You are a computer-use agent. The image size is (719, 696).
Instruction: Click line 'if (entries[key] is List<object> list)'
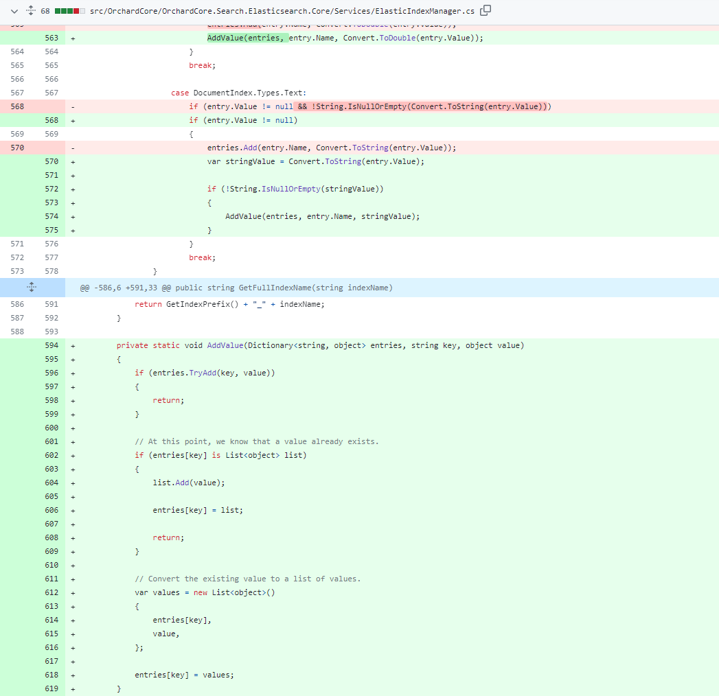[220, 456]
